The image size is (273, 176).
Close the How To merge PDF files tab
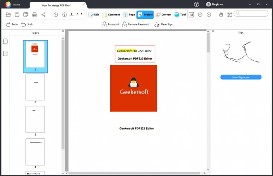pyautogui.click(x=84, y=4)
